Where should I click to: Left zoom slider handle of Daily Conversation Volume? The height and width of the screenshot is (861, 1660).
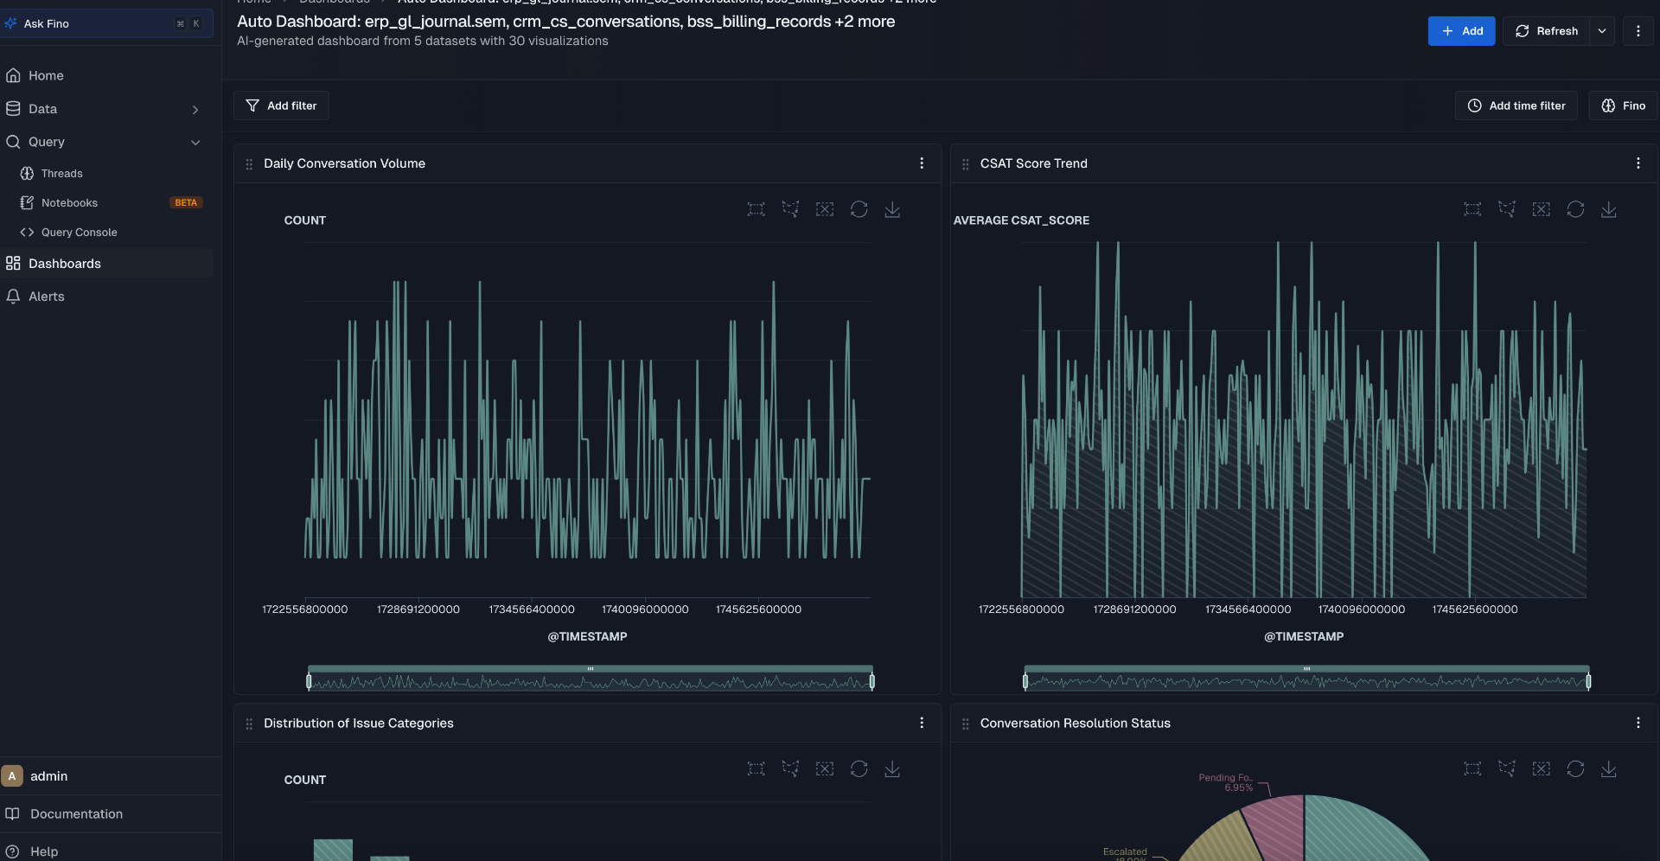tap(309, 681)
